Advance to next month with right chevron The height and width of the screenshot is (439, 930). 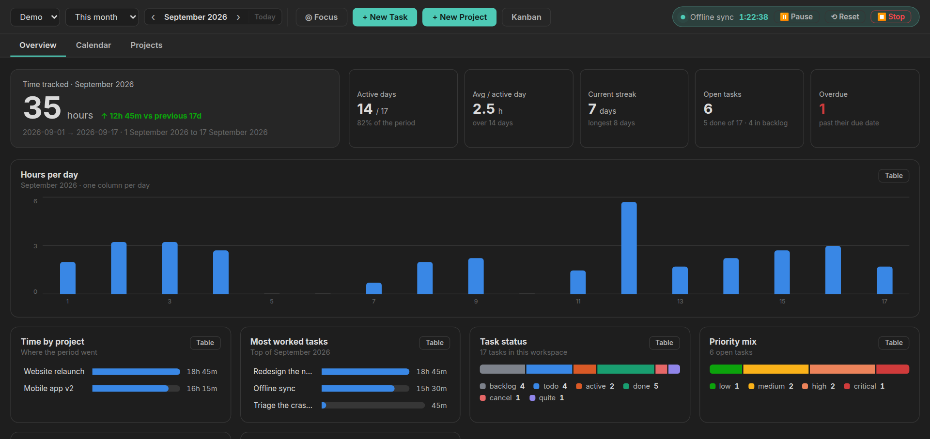[238, 17]
